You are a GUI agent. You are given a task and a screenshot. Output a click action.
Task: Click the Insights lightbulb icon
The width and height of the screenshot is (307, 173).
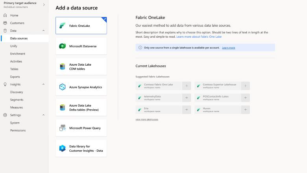coord(5,84)
